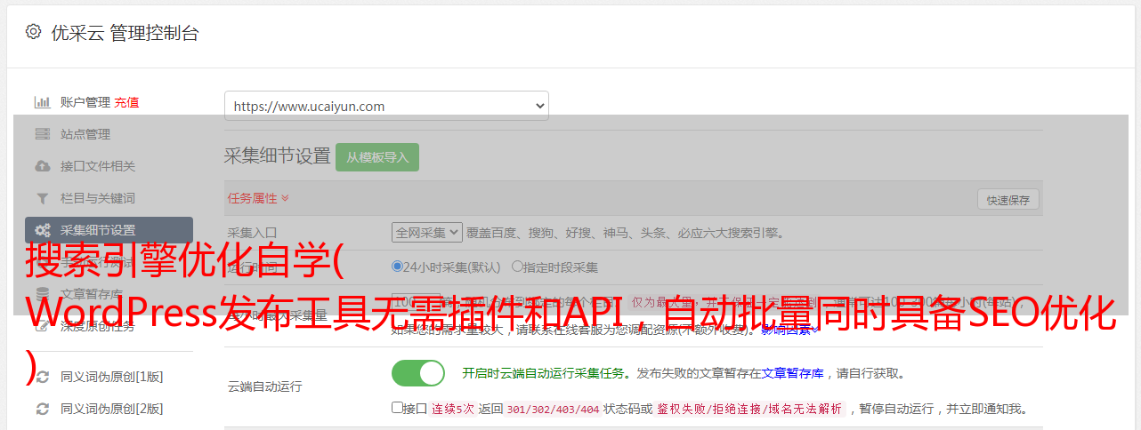Select 采集细节设置 sidebar item
The width and height of the screenshot is (1141, 430).
pos(109,230)
